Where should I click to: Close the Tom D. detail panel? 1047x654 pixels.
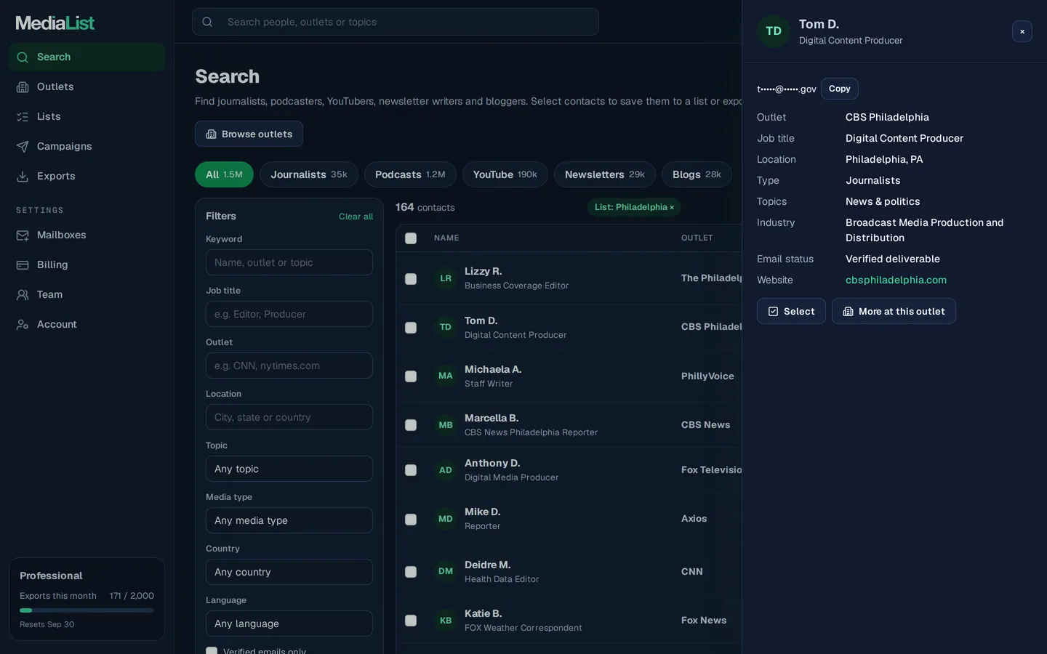1022,31
